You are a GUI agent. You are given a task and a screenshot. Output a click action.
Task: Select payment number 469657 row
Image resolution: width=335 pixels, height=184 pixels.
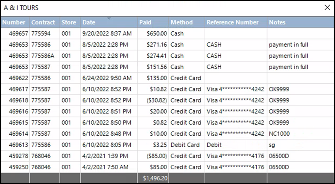[x=17, y=34]
